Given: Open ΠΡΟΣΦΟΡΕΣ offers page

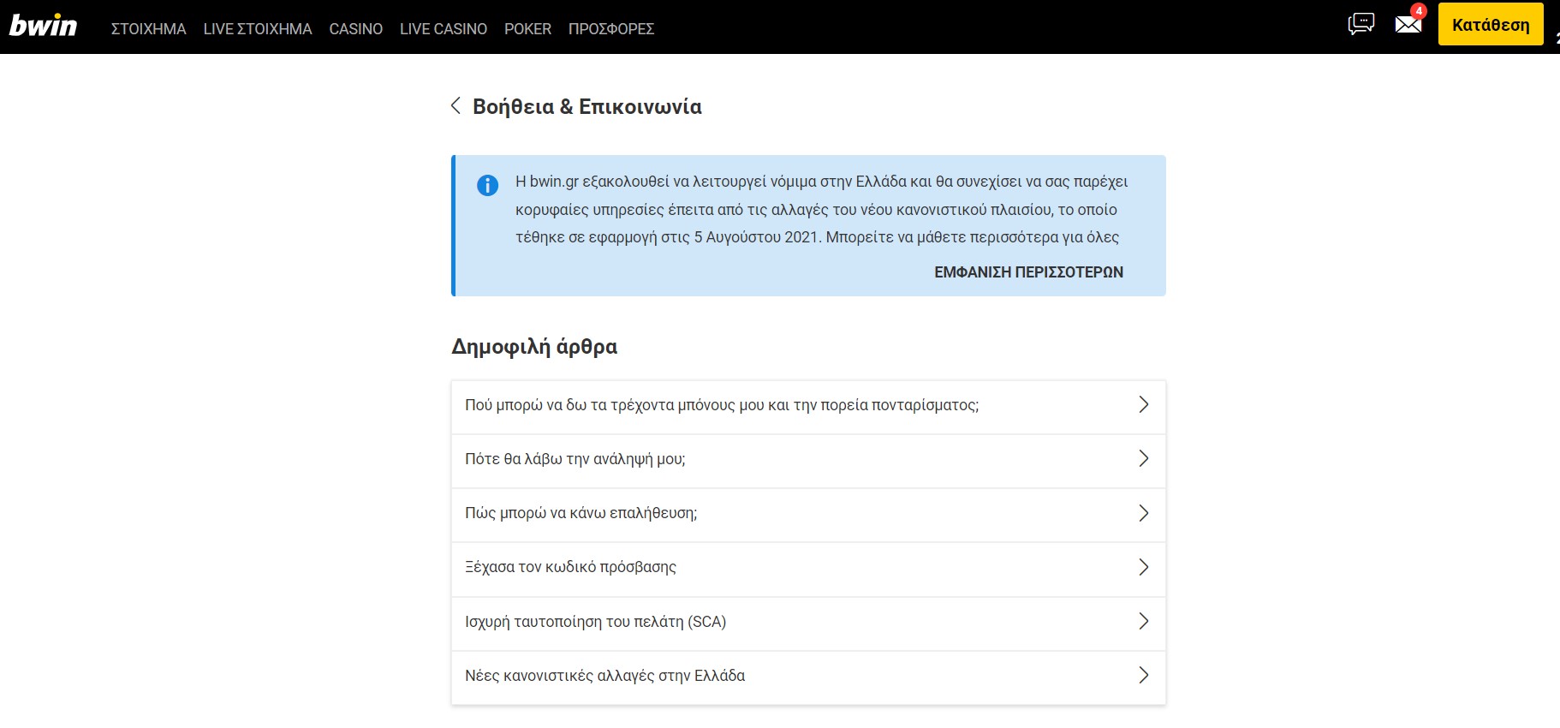Looking at the screenshot, I should [x=611, y=29].
